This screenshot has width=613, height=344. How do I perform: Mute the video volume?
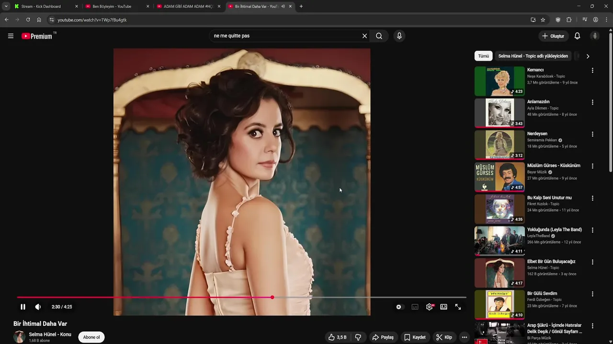click(x=38, y=307)
